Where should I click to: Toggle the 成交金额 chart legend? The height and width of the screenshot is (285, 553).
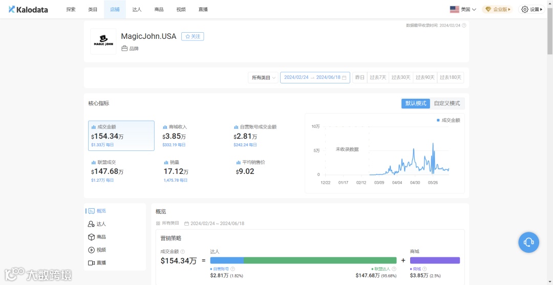pyautogui.click(x=448, y=120)
